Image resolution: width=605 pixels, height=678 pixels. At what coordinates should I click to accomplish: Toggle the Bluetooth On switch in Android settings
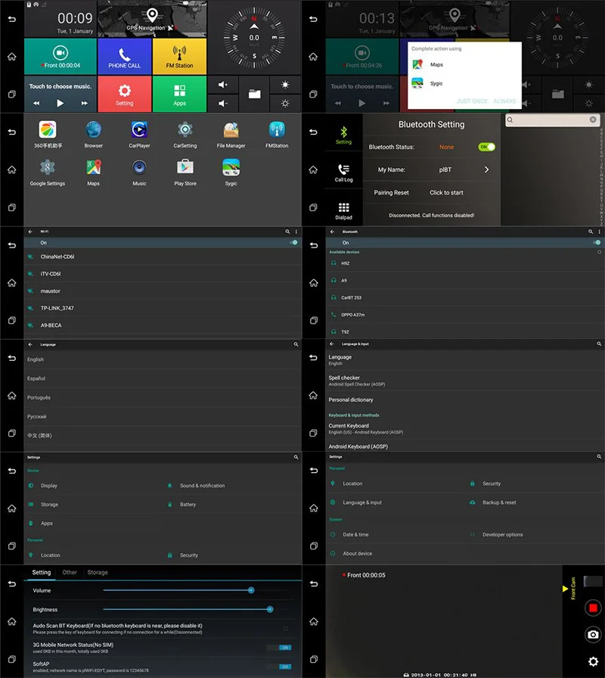click(597, 243)
